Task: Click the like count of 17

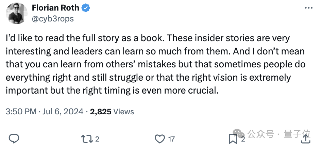Action: [171, 139]
